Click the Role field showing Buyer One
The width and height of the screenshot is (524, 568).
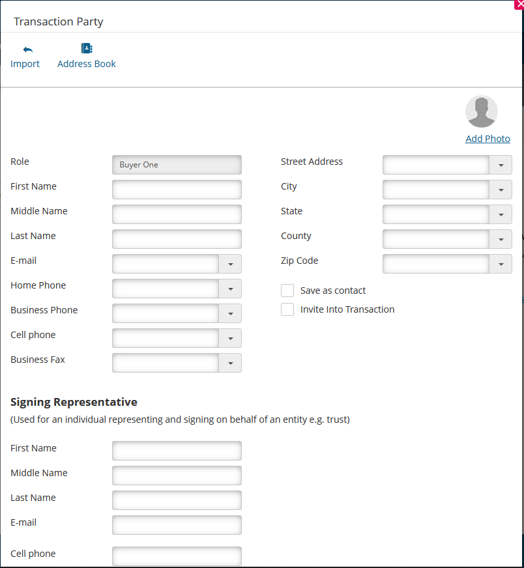[x=177, y=165]
